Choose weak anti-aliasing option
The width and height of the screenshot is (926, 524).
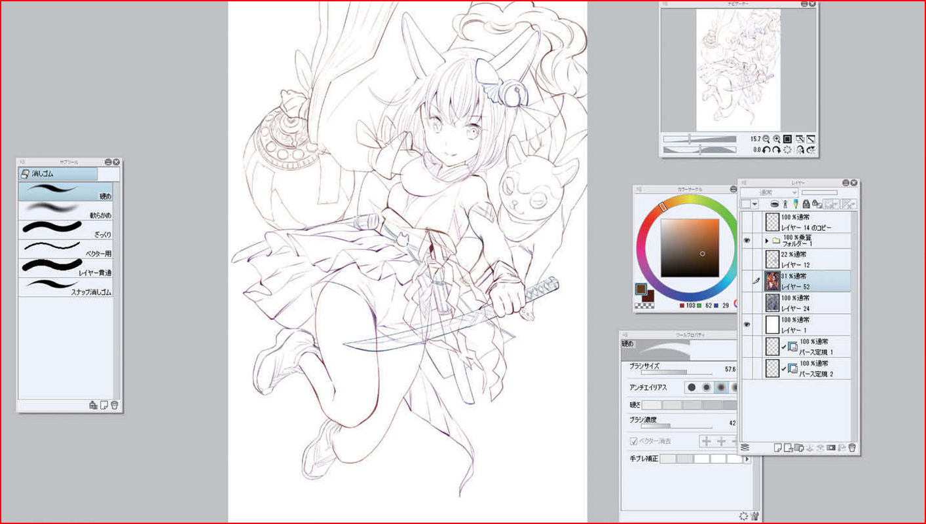pyautogui.click(x=706, y=388)
